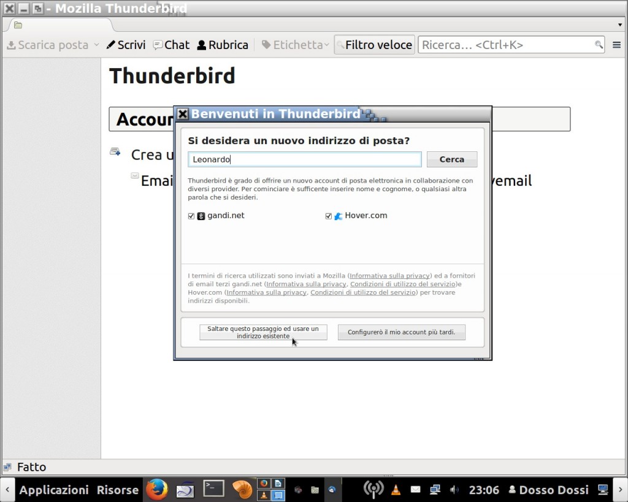Click the VLC cone tray icon
Viewport: 628px width, 502px height.
396,489
